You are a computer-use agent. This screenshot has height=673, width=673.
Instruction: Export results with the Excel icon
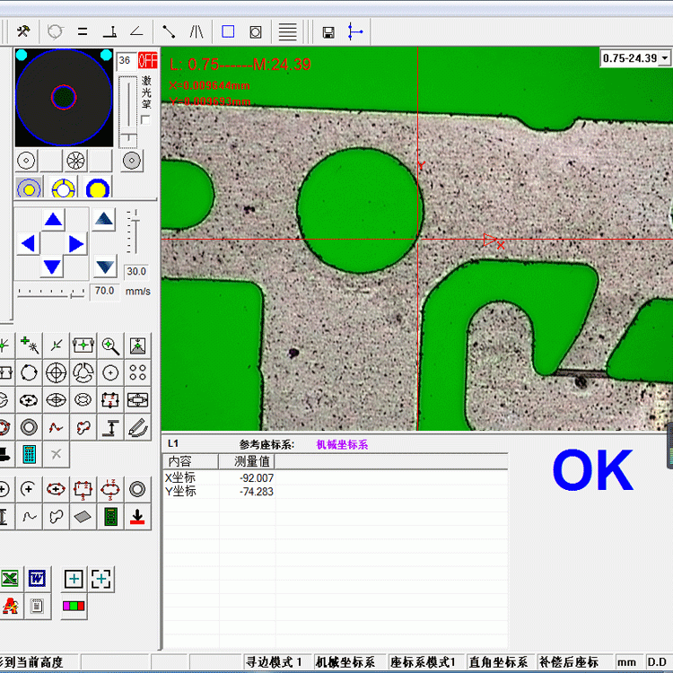[9, 579]
